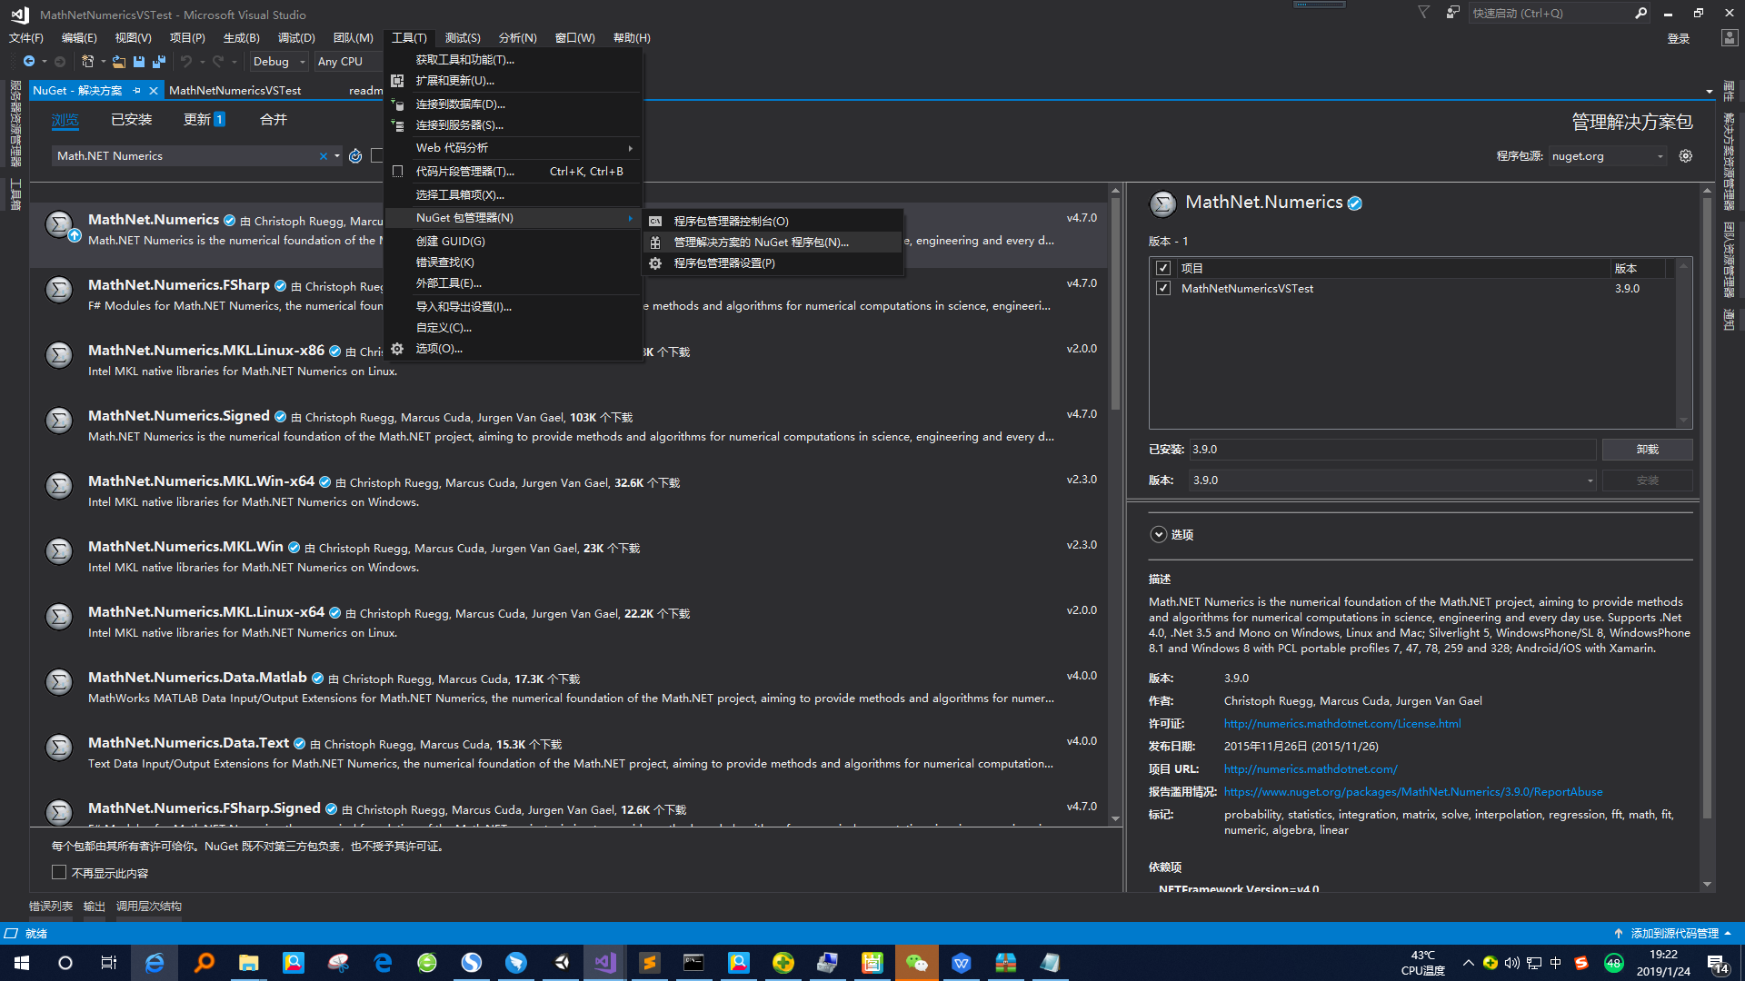The width and height of the screenshot is (1745, 981).
Task: Click the Save icon in the toolbar
Action: coord(138,61)
